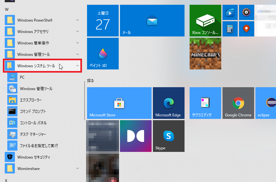The image size is (276, 182).
Task: Open コマンド プロンプト from the app list
Action: (33, 112)
